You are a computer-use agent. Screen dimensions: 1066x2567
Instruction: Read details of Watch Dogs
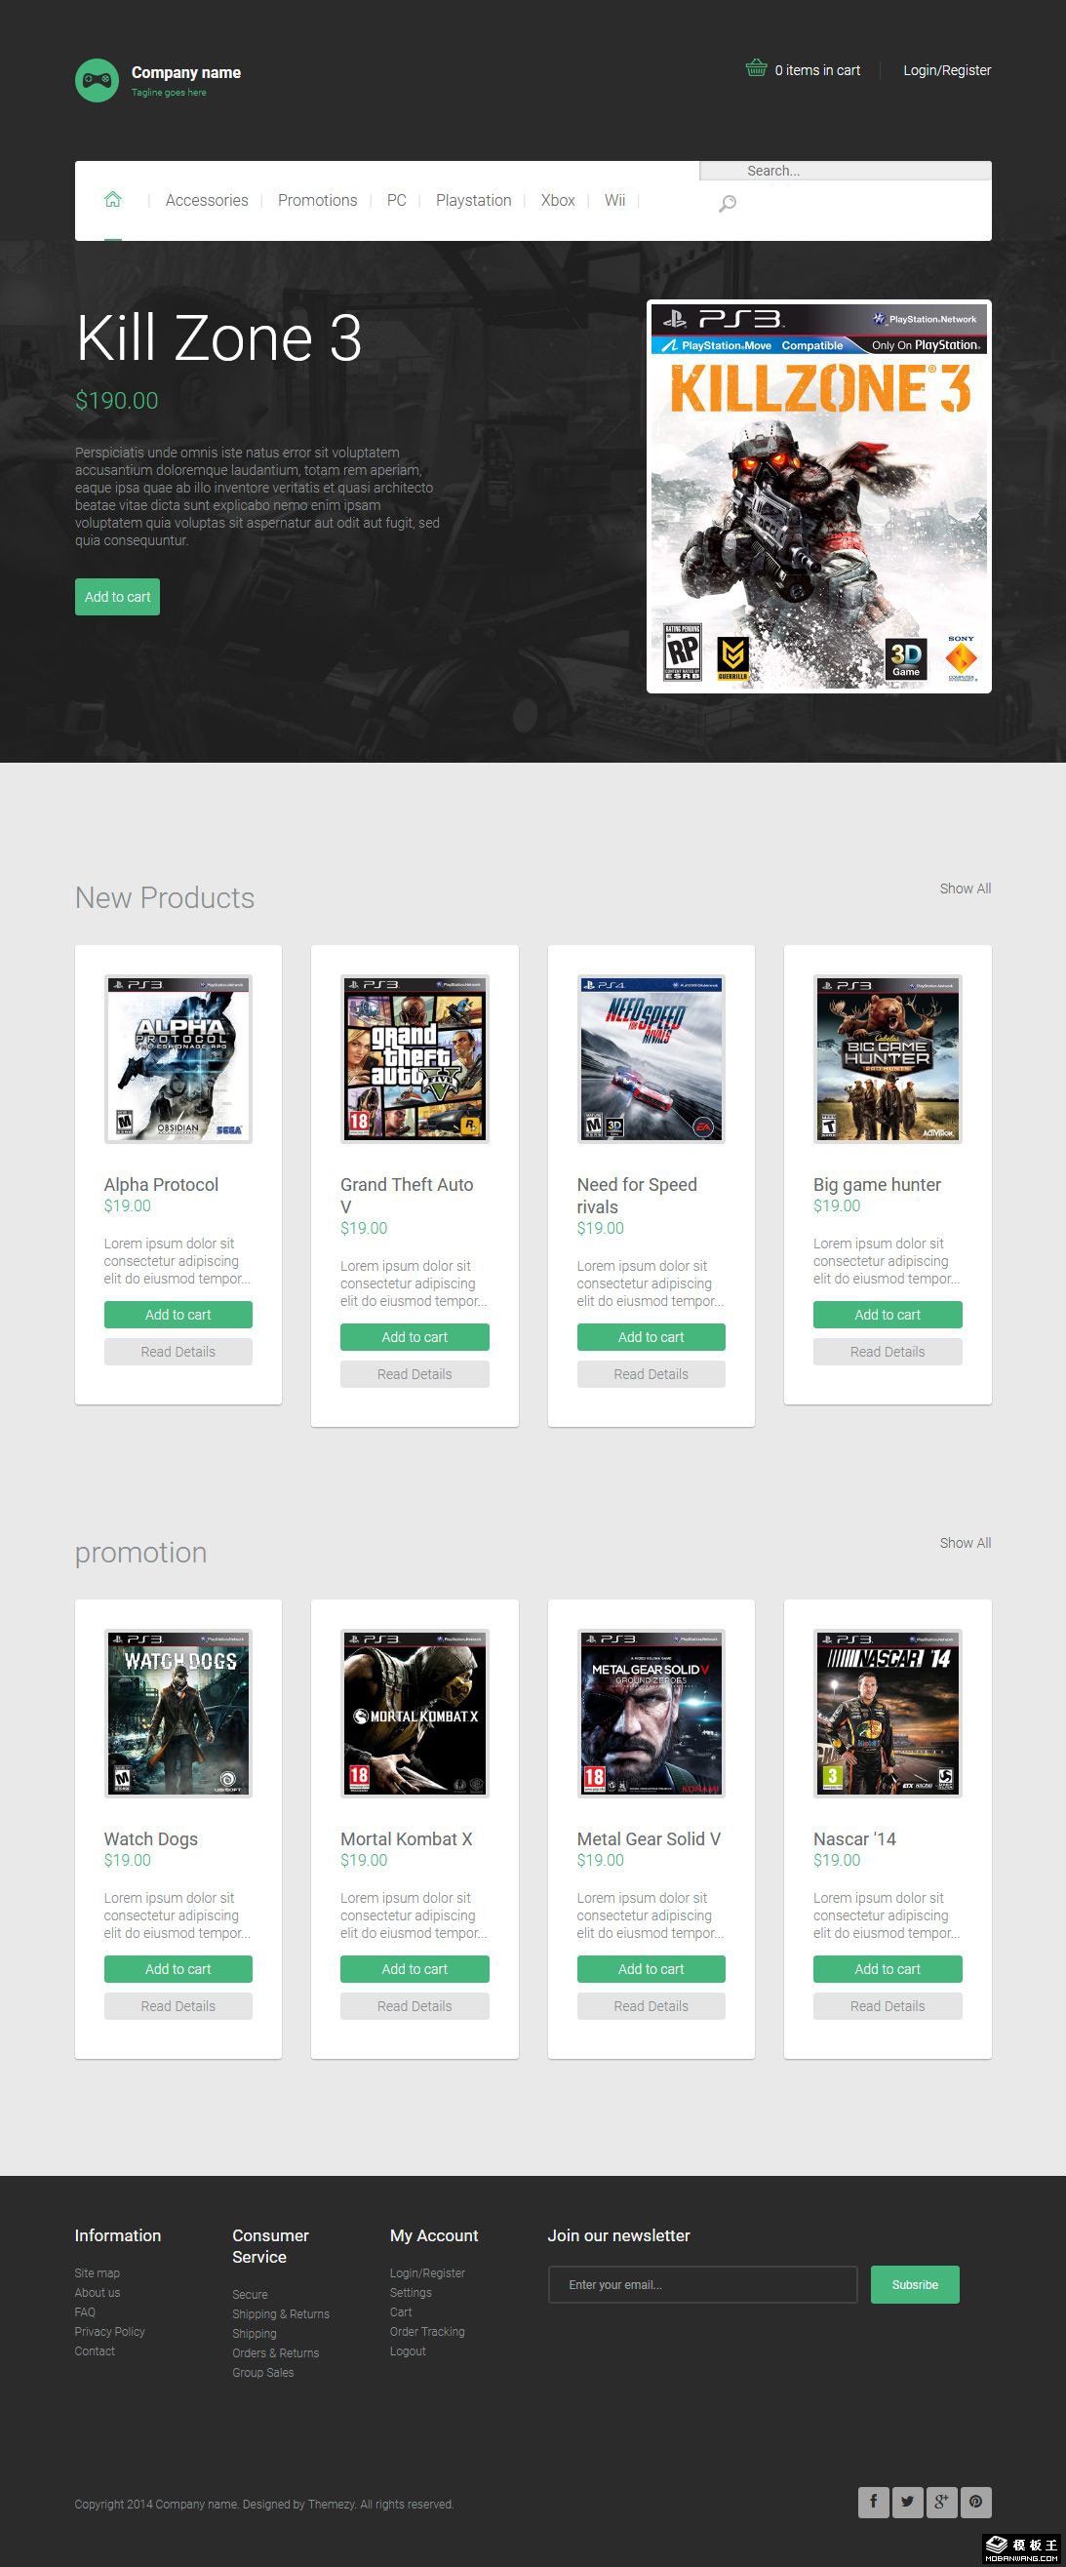178,2006
